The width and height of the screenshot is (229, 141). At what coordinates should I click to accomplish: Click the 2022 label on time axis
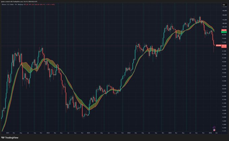(48, 133)
